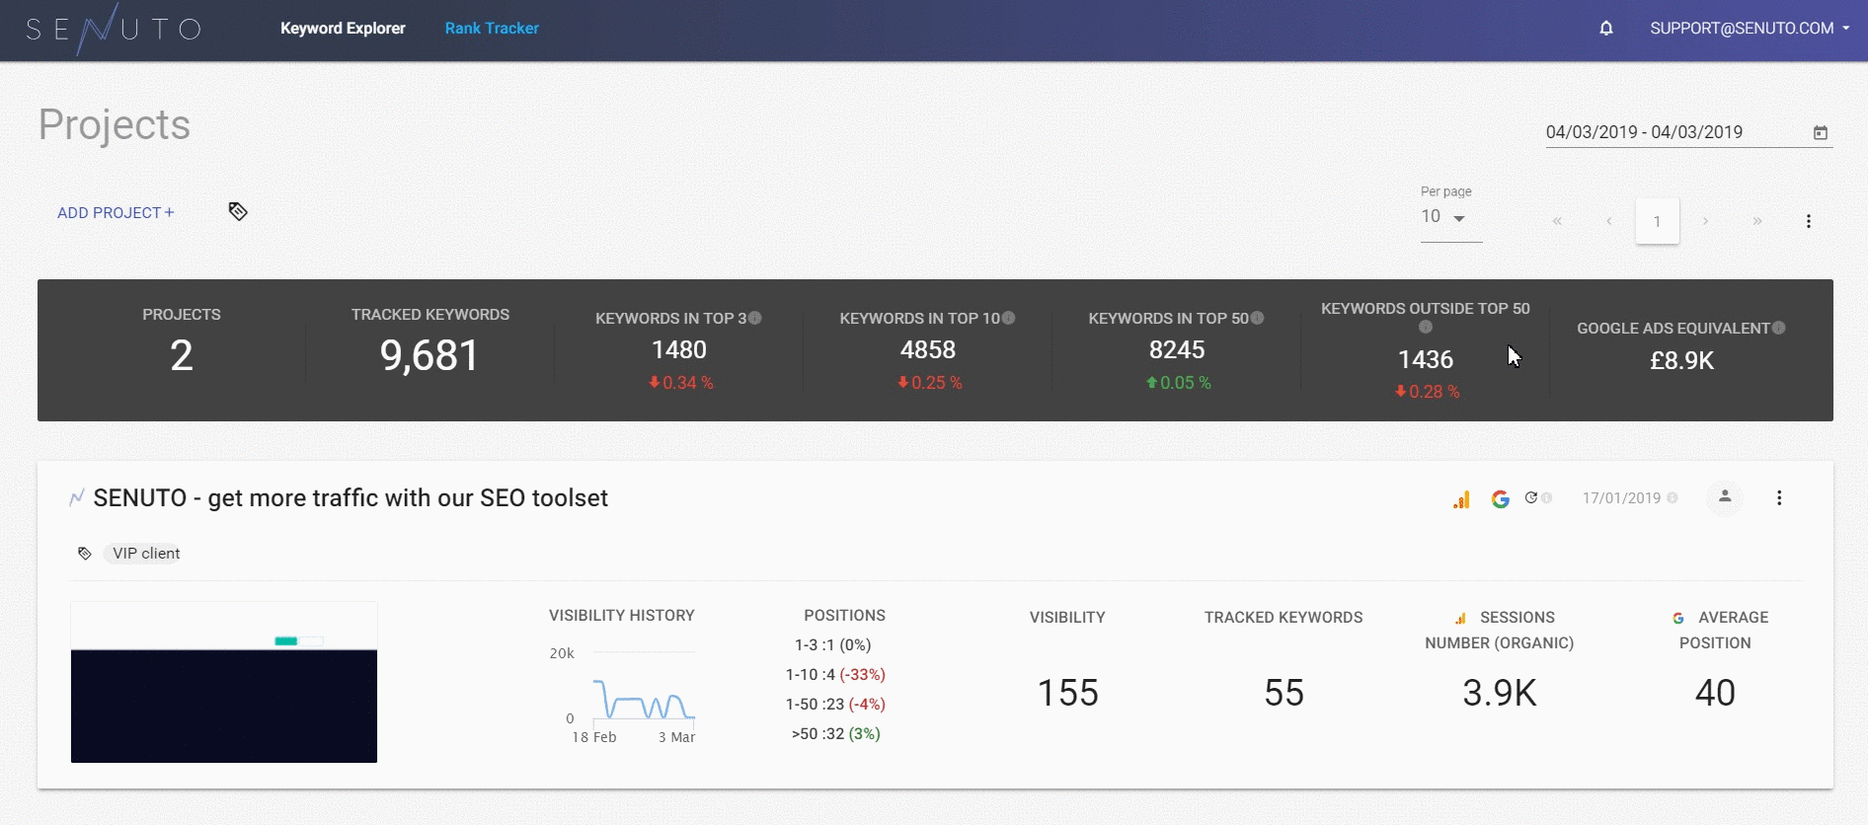
Task: Open the notifications bell
Action: coord(1606,29)
